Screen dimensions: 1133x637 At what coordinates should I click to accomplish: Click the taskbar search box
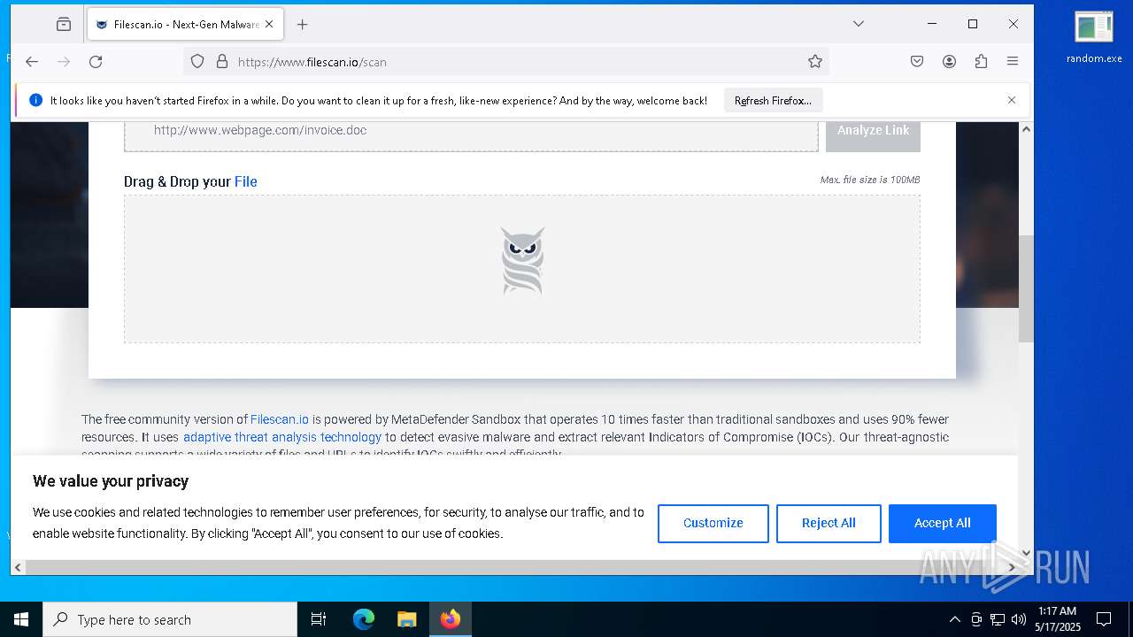pyautogui.click(x=170, y=619)
